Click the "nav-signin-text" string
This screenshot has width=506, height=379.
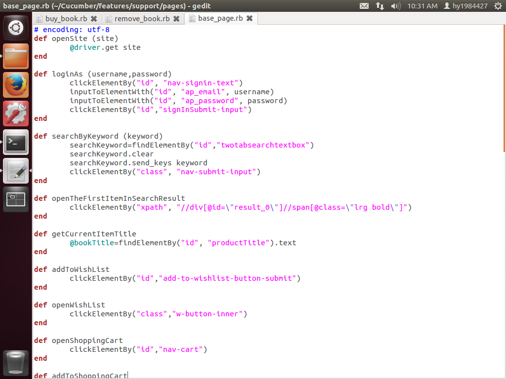click(x=201, y=83)
